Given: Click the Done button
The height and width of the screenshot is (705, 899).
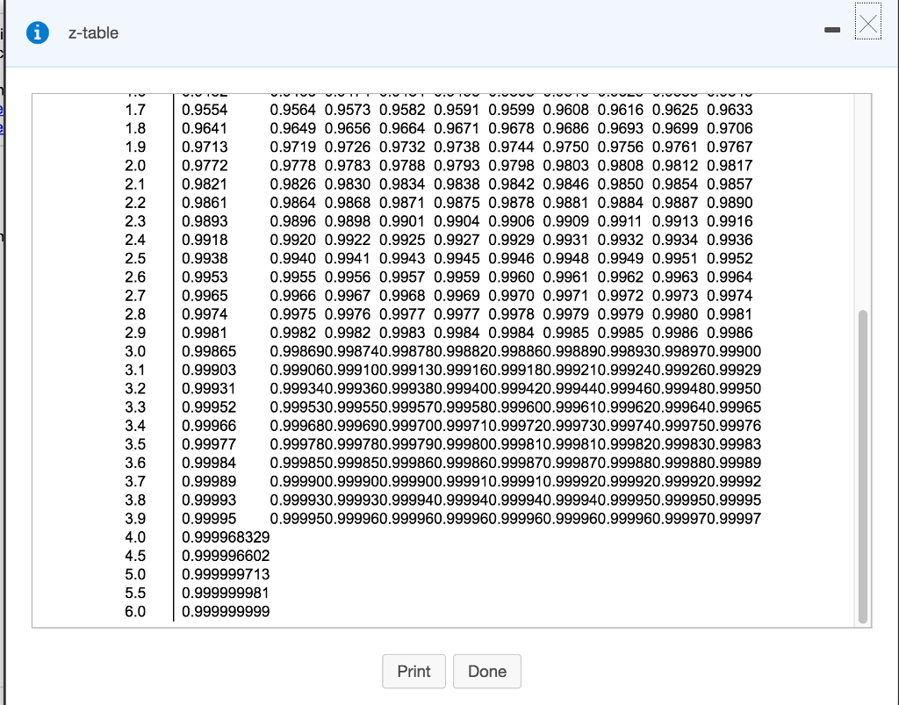Looking at the screenshot, I should pyautogui.click(x=486, y=671).
